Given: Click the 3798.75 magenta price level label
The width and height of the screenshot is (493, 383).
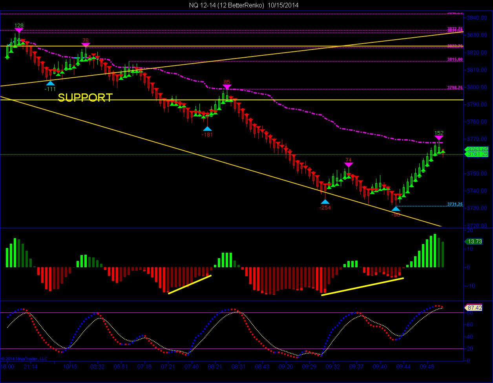Looking at the screenshot, I should pyautogui.click(x=455, y=88).
